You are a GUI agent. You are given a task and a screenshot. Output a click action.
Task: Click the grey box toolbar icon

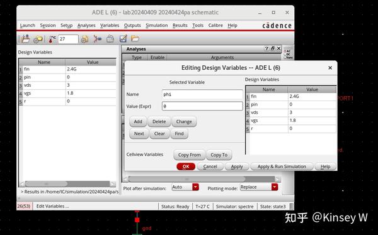pos(110,39)
